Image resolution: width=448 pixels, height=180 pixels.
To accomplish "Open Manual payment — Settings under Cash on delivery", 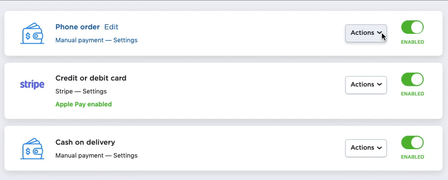I will (x=96, y=156).
